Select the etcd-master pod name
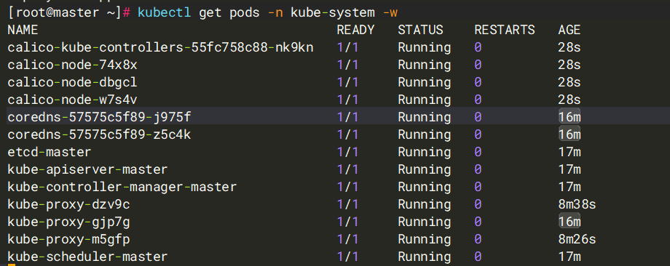 point(49,152)
